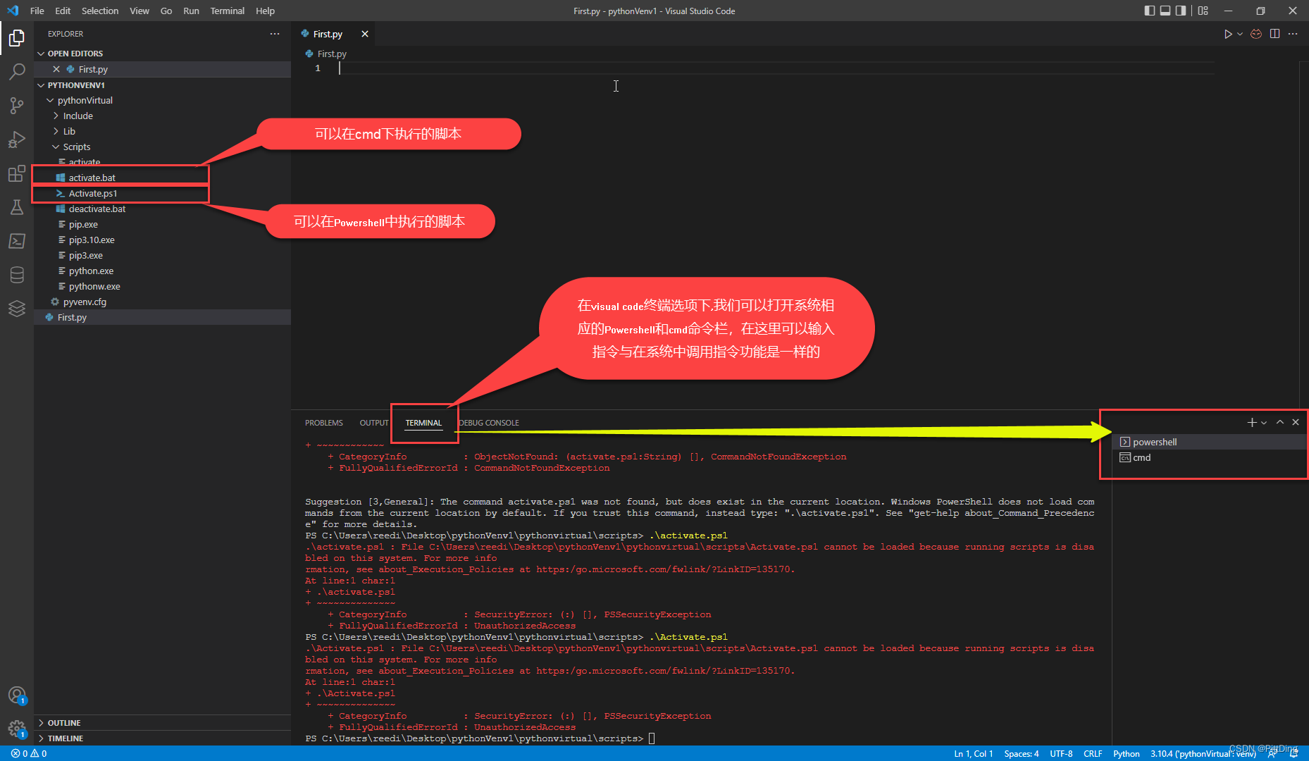Open the Go menu
Screen dimensions: 1309x761
[x=166, y=11]
